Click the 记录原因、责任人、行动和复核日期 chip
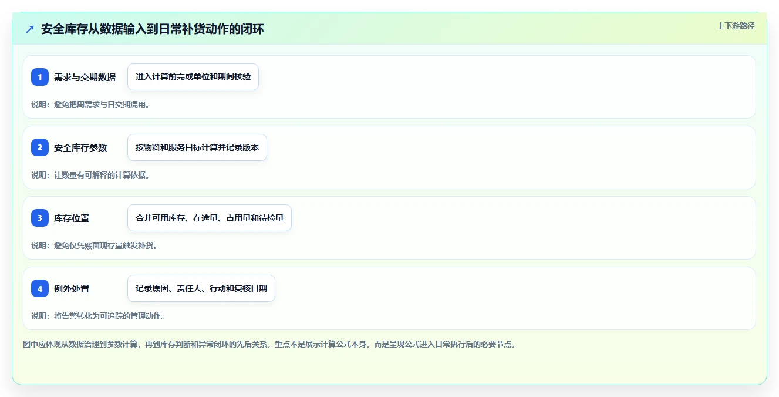779x397 pixels. pos(201,288)
